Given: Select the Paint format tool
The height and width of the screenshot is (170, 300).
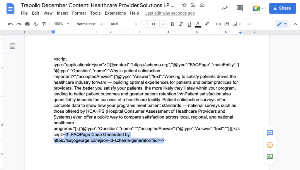Looking at the screenshot, I should pyautogui.click(x=44, y=24).
